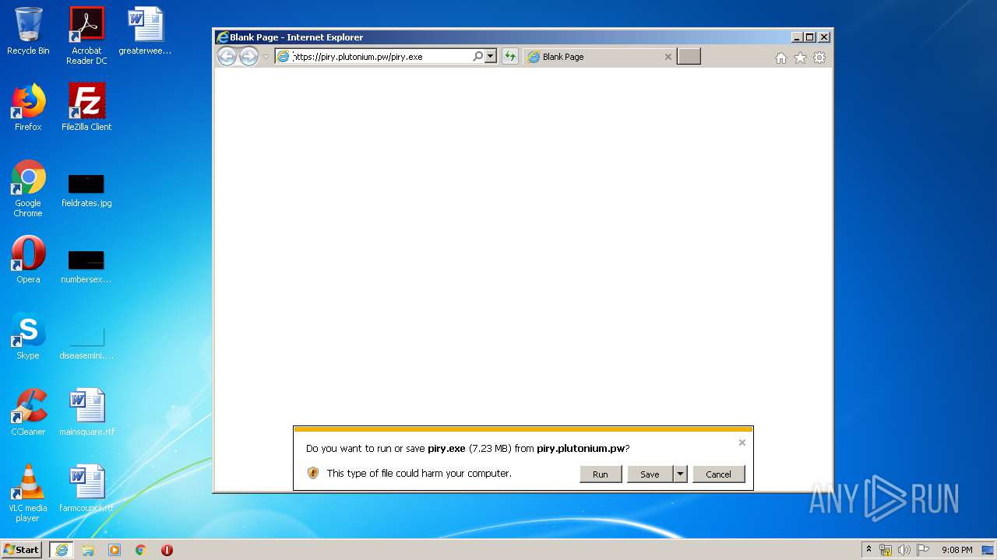This screenshot has height=560, width=997.
Task: Open a new tab in IE
Action: [x=689, y=56]
